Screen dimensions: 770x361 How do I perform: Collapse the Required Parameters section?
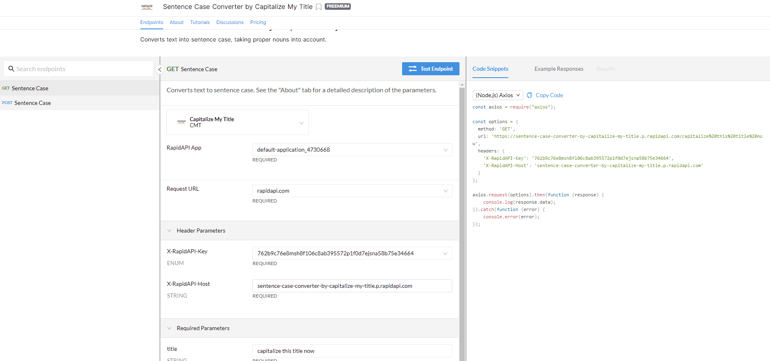(169, 328)
